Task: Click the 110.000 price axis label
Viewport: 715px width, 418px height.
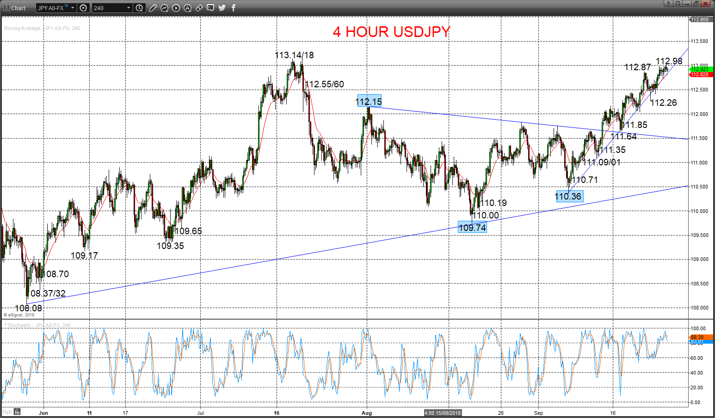Action: [699, 211]
